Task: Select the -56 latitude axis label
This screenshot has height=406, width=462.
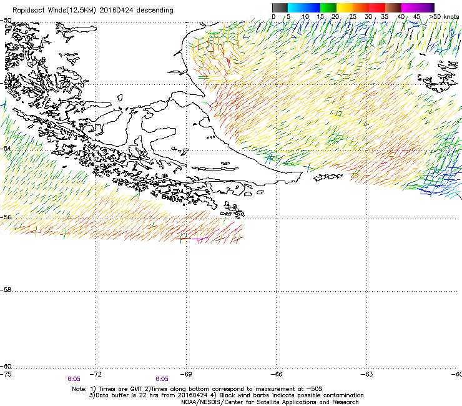Action: click(6, 217)
